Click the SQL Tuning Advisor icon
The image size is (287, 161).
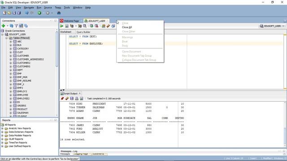85,26
